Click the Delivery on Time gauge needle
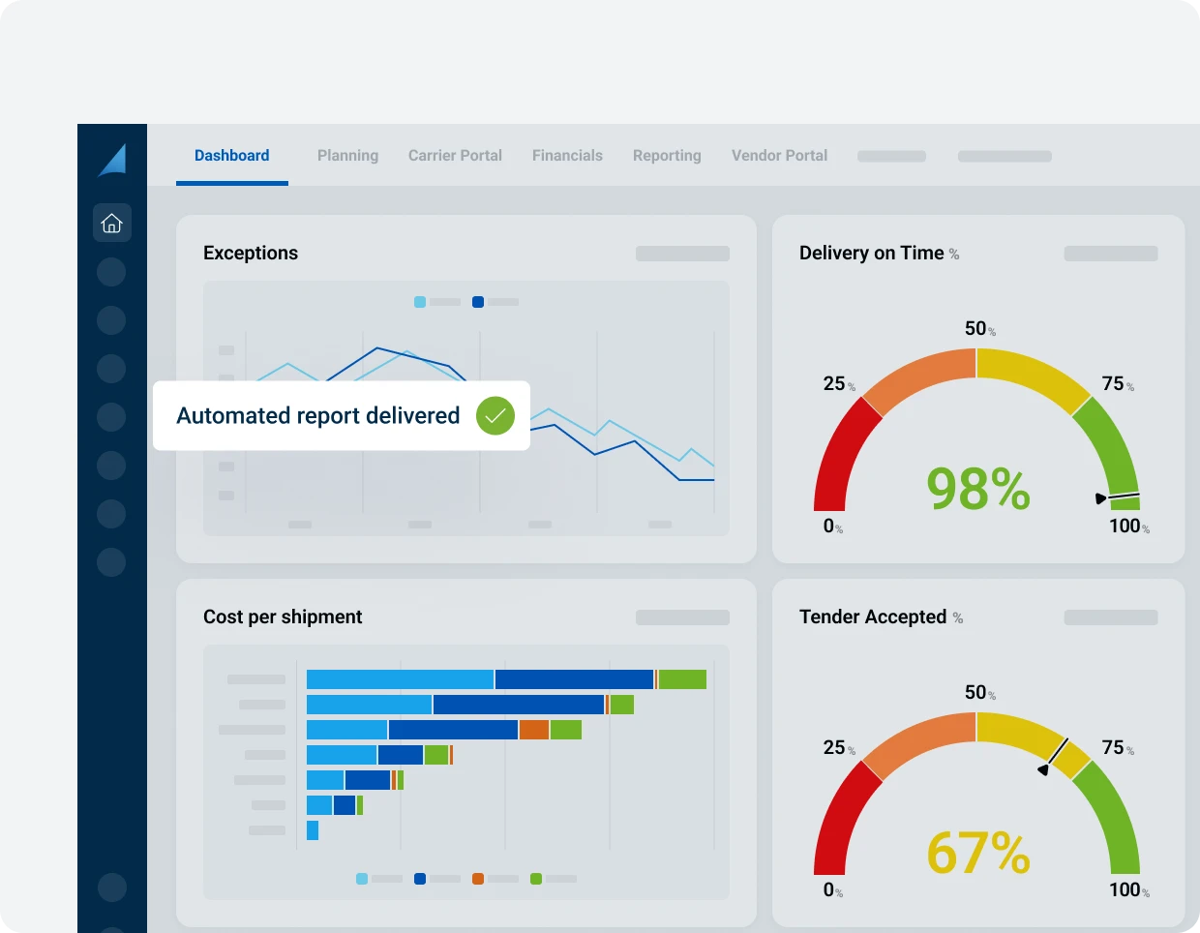This screenshot has height=933, width=1200. 1118,497
